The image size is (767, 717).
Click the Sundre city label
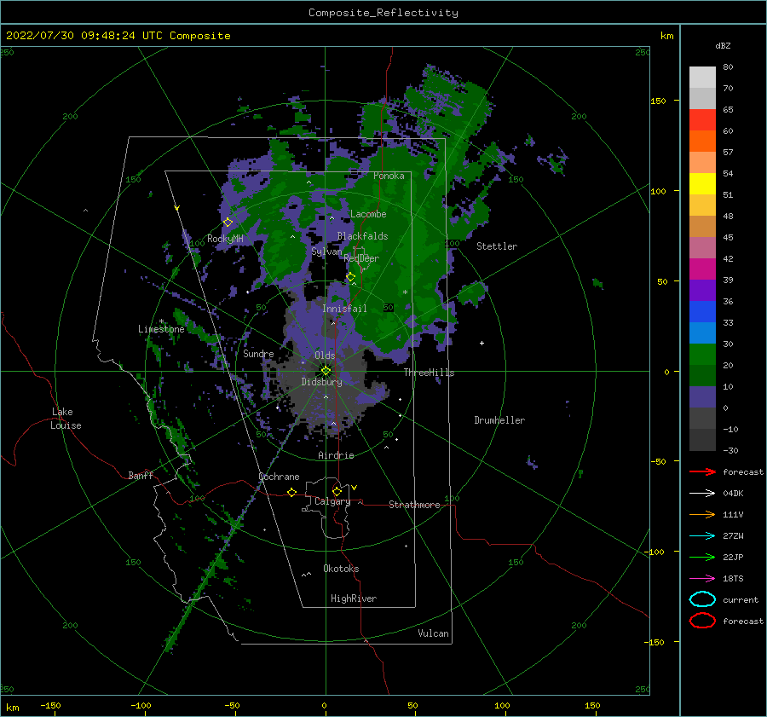[x=258, y=353]
